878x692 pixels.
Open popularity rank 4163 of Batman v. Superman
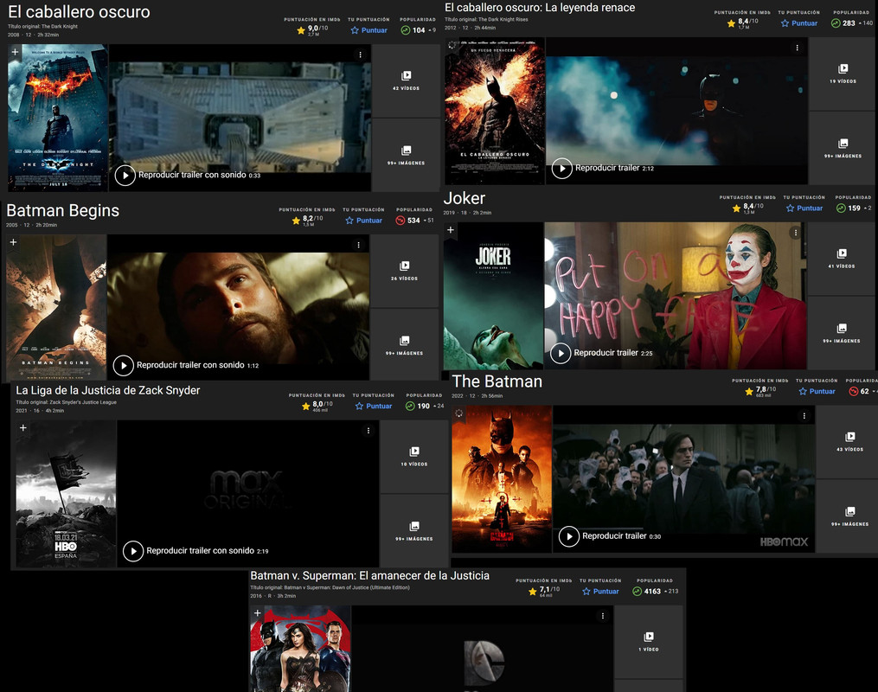pyautogui.click(x=655, y=592)
